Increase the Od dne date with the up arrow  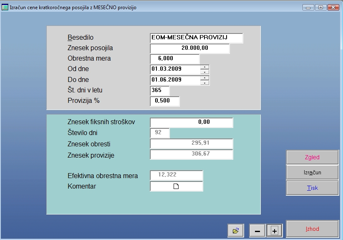(x=204, y=67)
